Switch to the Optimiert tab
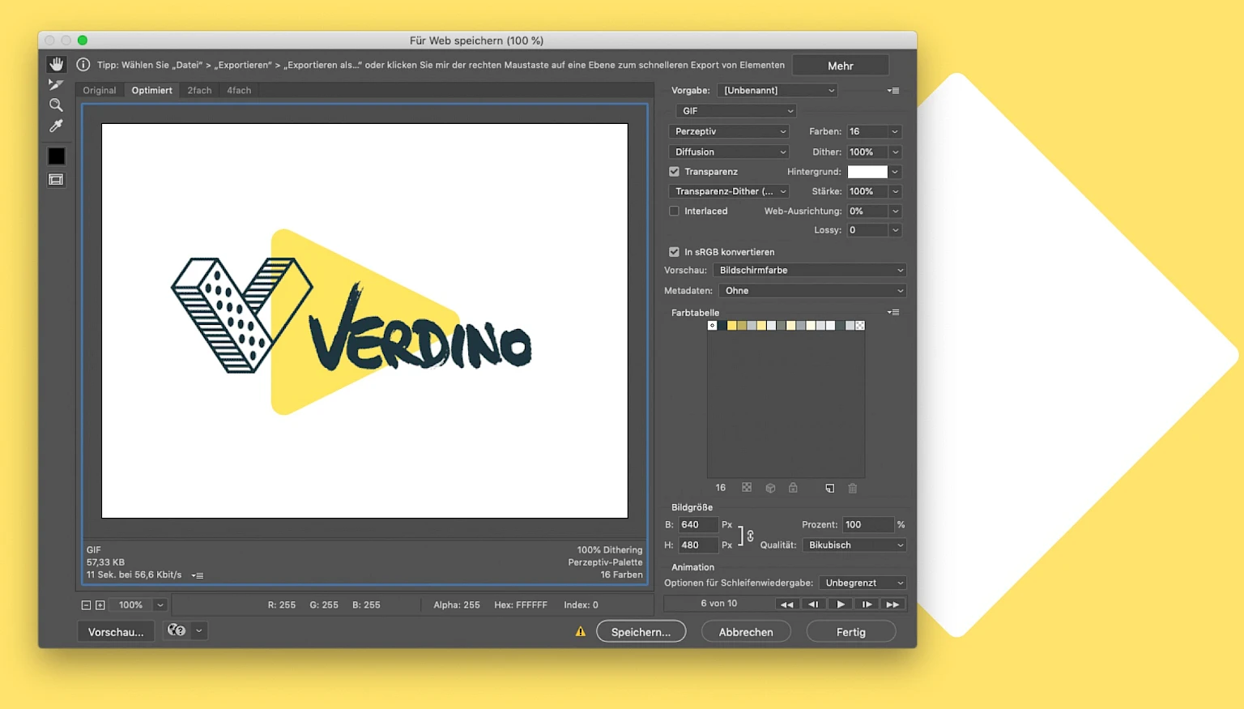 click(x=152, y=91)
